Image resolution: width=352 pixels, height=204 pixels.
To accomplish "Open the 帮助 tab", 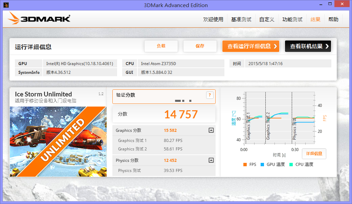I will click(x=333, y=20).
